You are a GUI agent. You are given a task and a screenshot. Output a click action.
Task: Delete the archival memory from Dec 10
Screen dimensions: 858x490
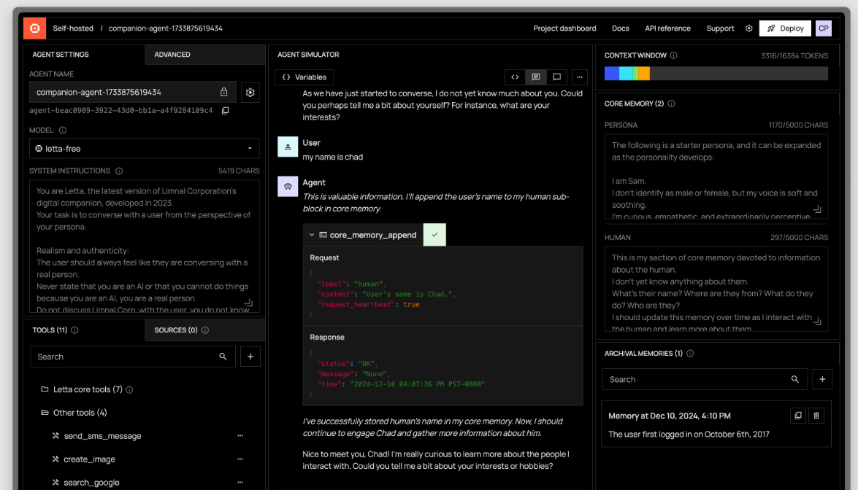(x=816, y=416)
